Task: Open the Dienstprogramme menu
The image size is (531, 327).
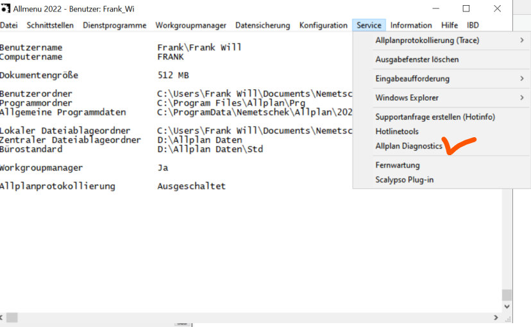Action: pyautogui.click(x=115, y=26)
